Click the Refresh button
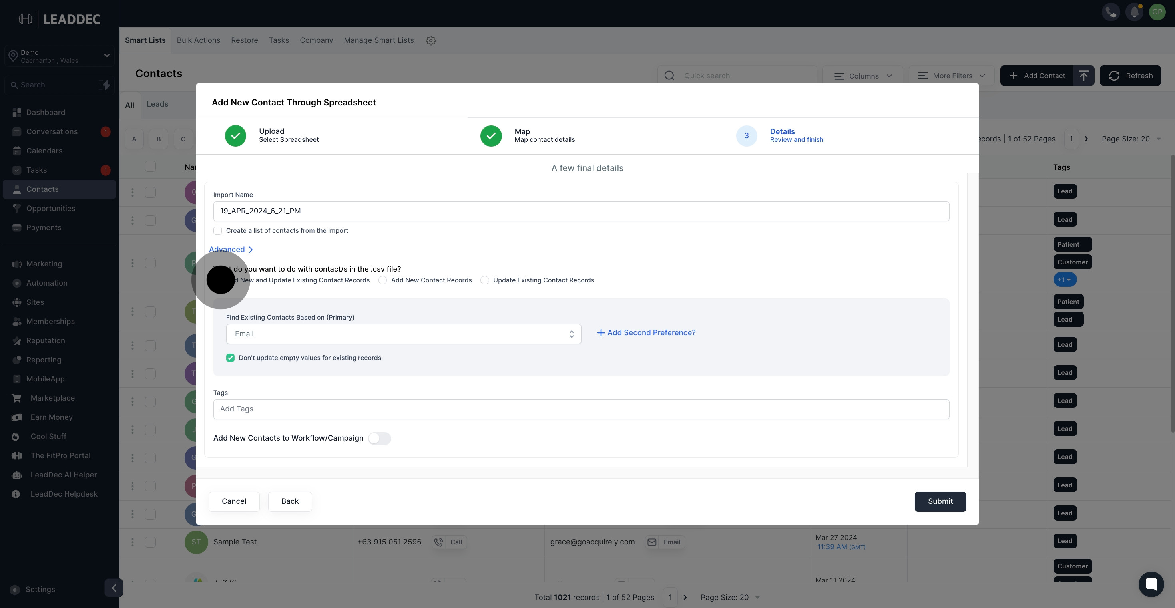 pyautogui.click(x=1130, y=76)
